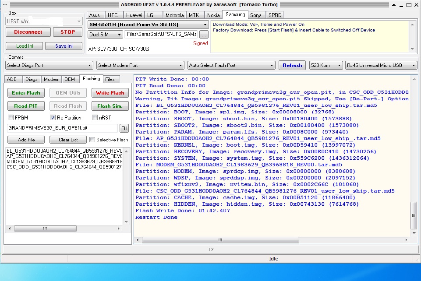Click log panel scroll down arrow
The image size is (421, 281).
tap(414, 233)
